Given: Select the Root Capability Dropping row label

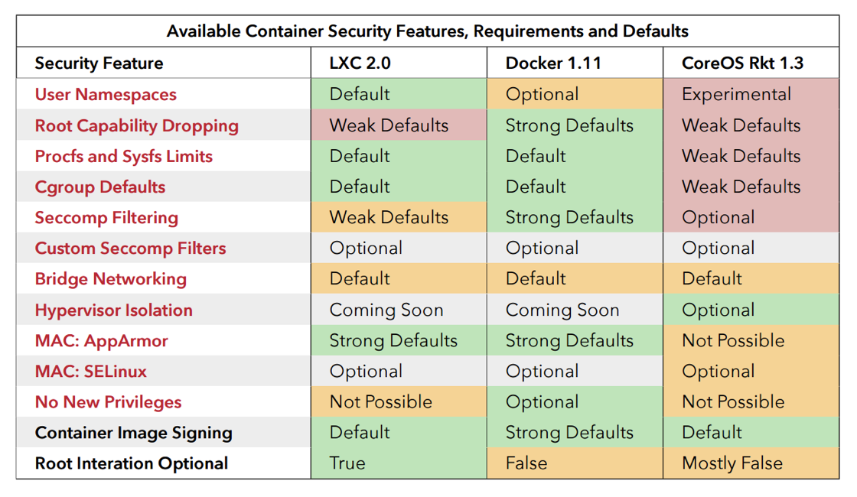Looking at the screenshot, I should [x=137, y=125].
